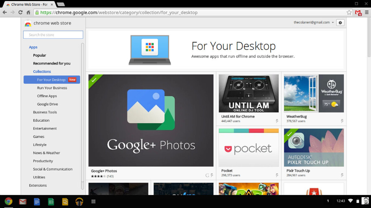
Task: Click the battery status icon
Action: coord(358,201)
